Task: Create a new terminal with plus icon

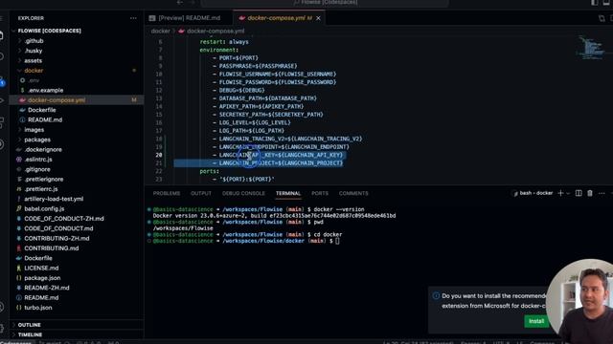Action: pyautogui.click(x=560, y=193)
